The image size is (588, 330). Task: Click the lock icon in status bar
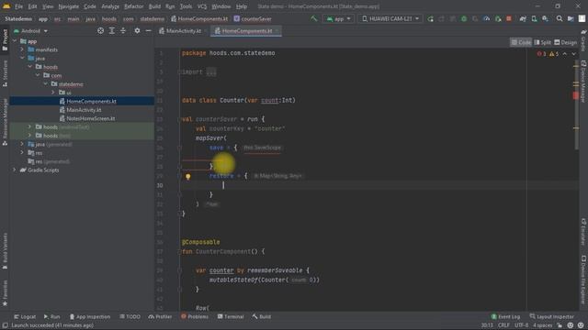pos(560,325)
